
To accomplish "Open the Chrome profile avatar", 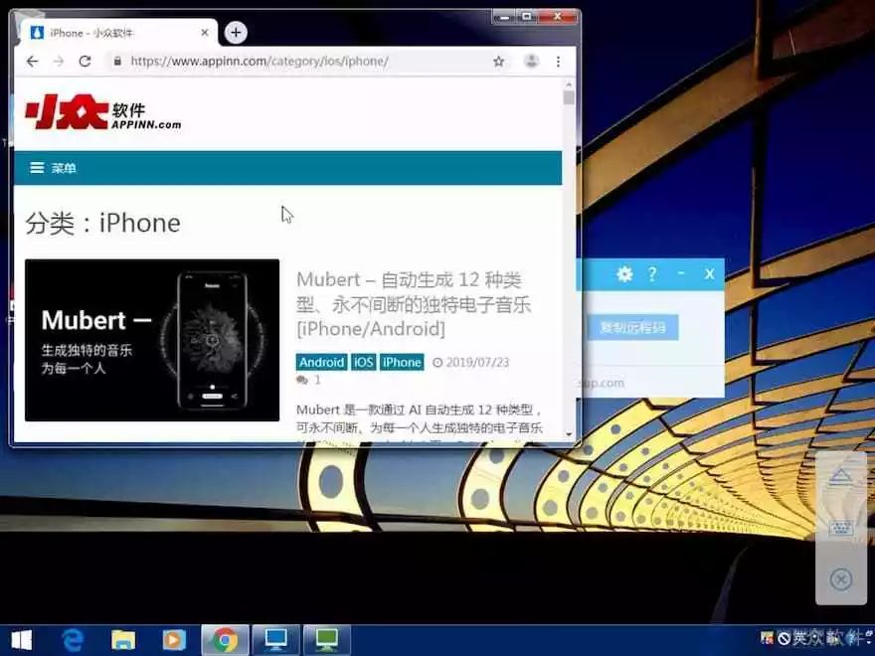I will pyautogui.click(x=531, y=61).
